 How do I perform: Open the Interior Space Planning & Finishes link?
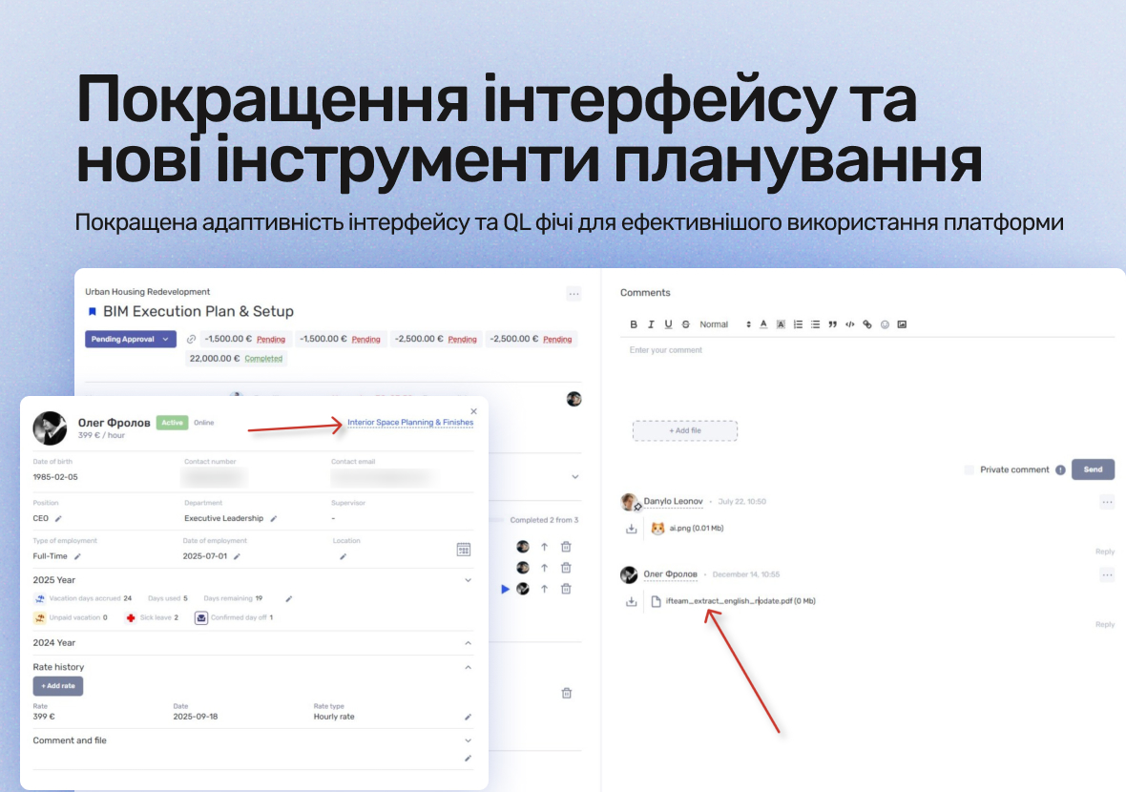pos(410,422)
